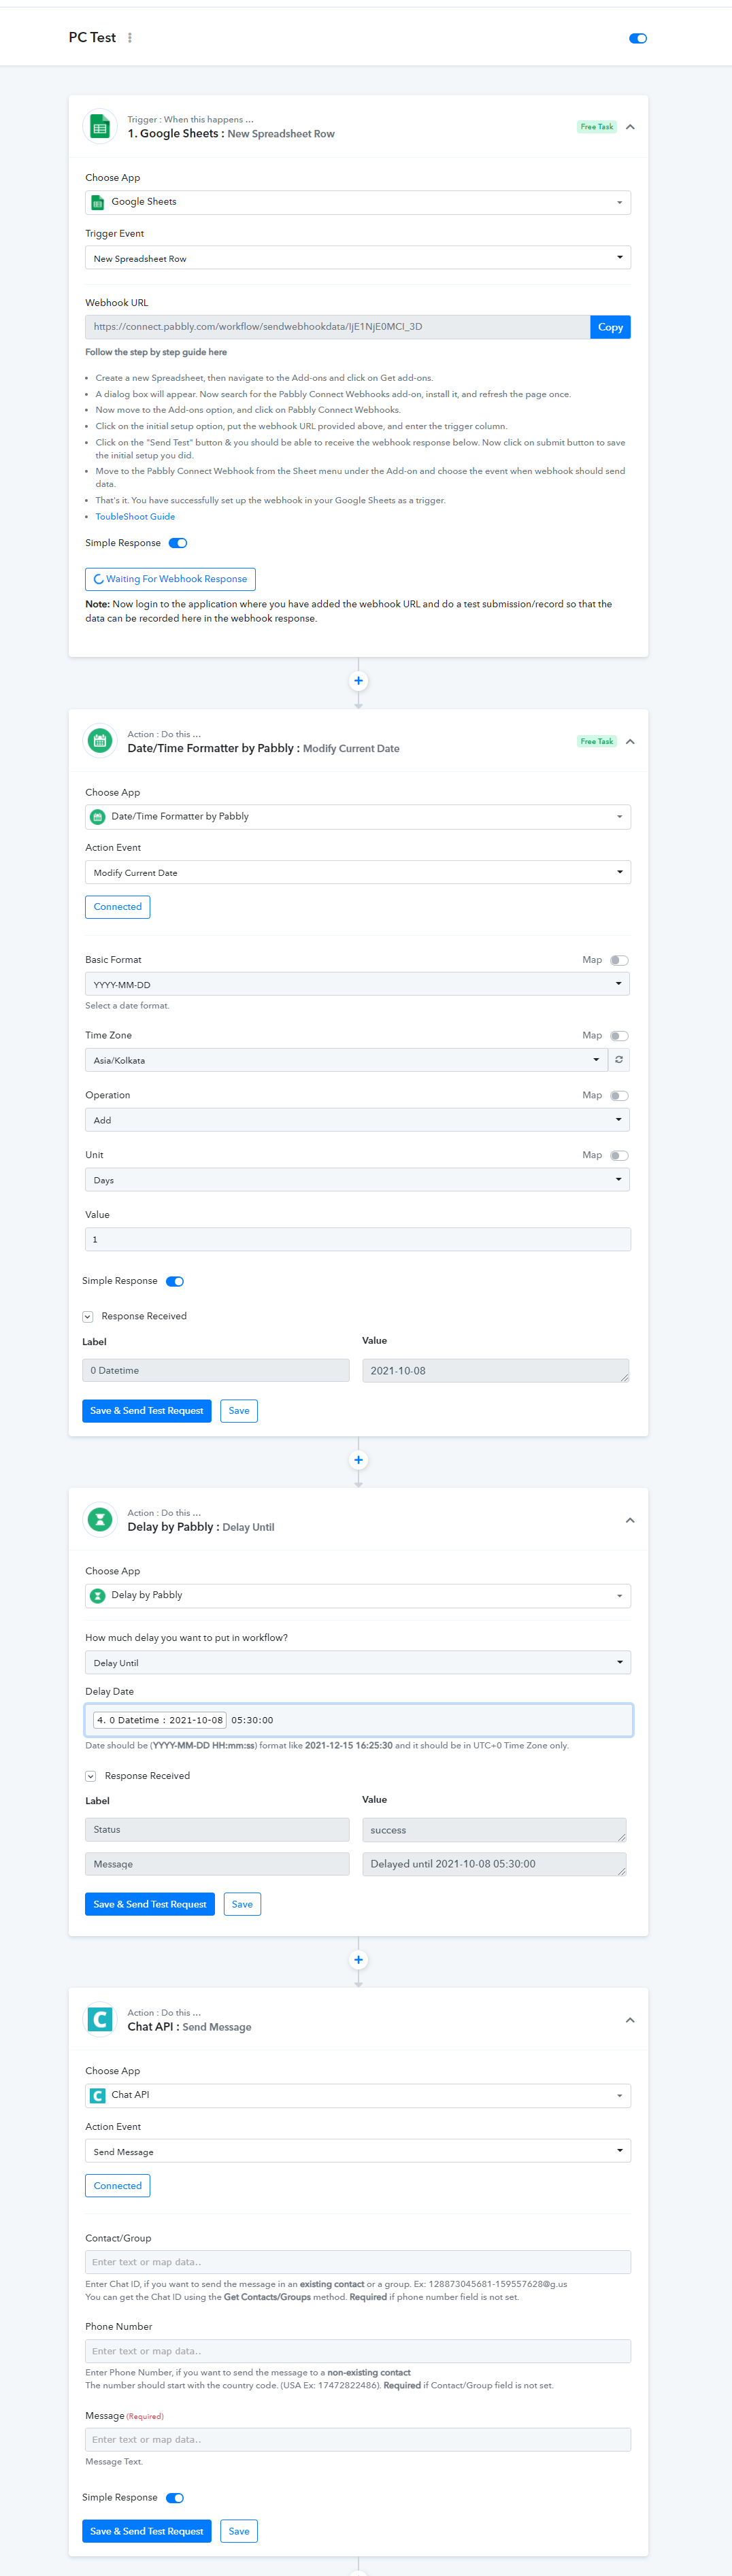Click Connected button in Chat API step
The height and width of the screenshot is (2576, 732).
(x=118, y=2186)
